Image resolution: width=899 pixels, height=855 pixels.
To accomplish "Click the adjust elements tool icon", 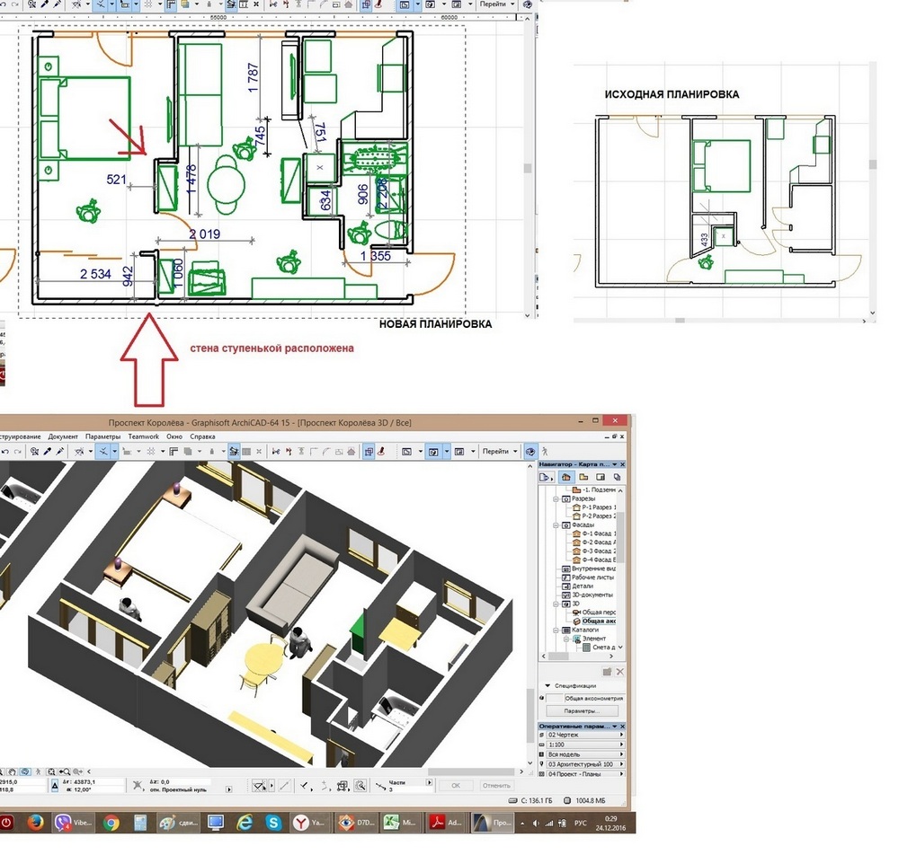I will click(288, 451).
